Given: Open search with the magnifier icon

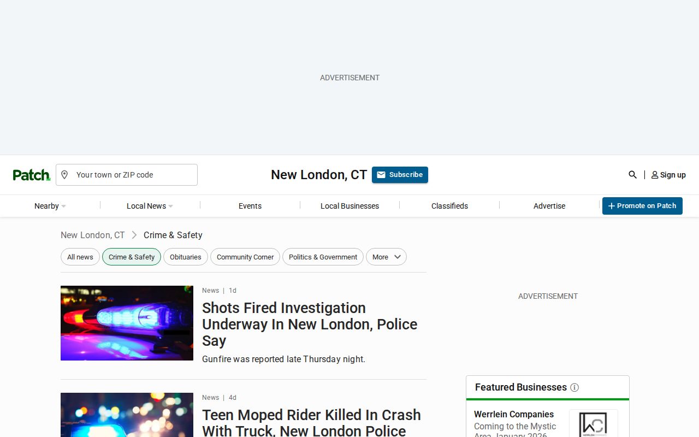Looking at the screenshot, I should pos(632,175).
